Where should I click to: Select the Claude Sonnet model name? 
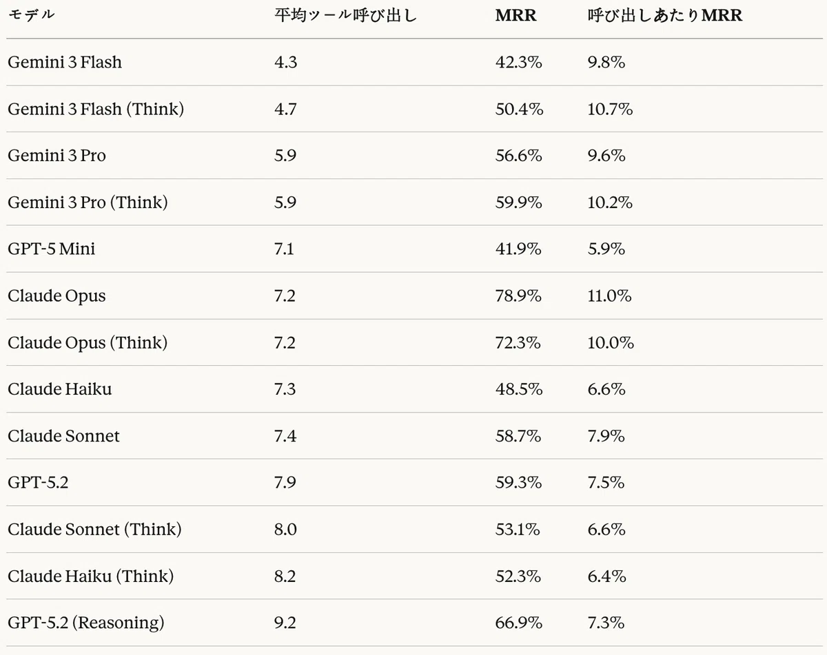[x=63, y=436]
